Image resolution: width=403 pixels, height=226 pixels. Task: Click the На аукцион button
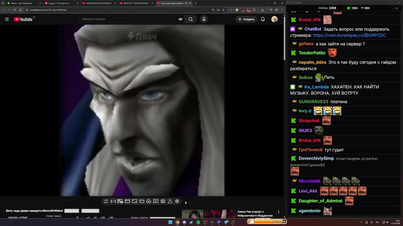click(x=71, y=211)
